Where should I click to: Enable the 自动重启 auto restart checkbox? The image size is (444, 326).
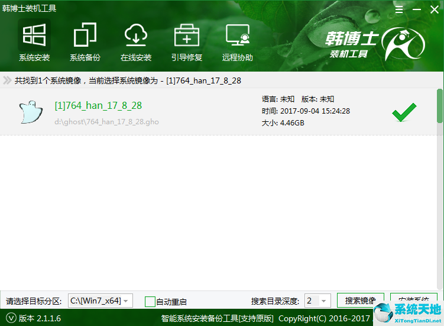pyautogui.click(x=150, y=302)
